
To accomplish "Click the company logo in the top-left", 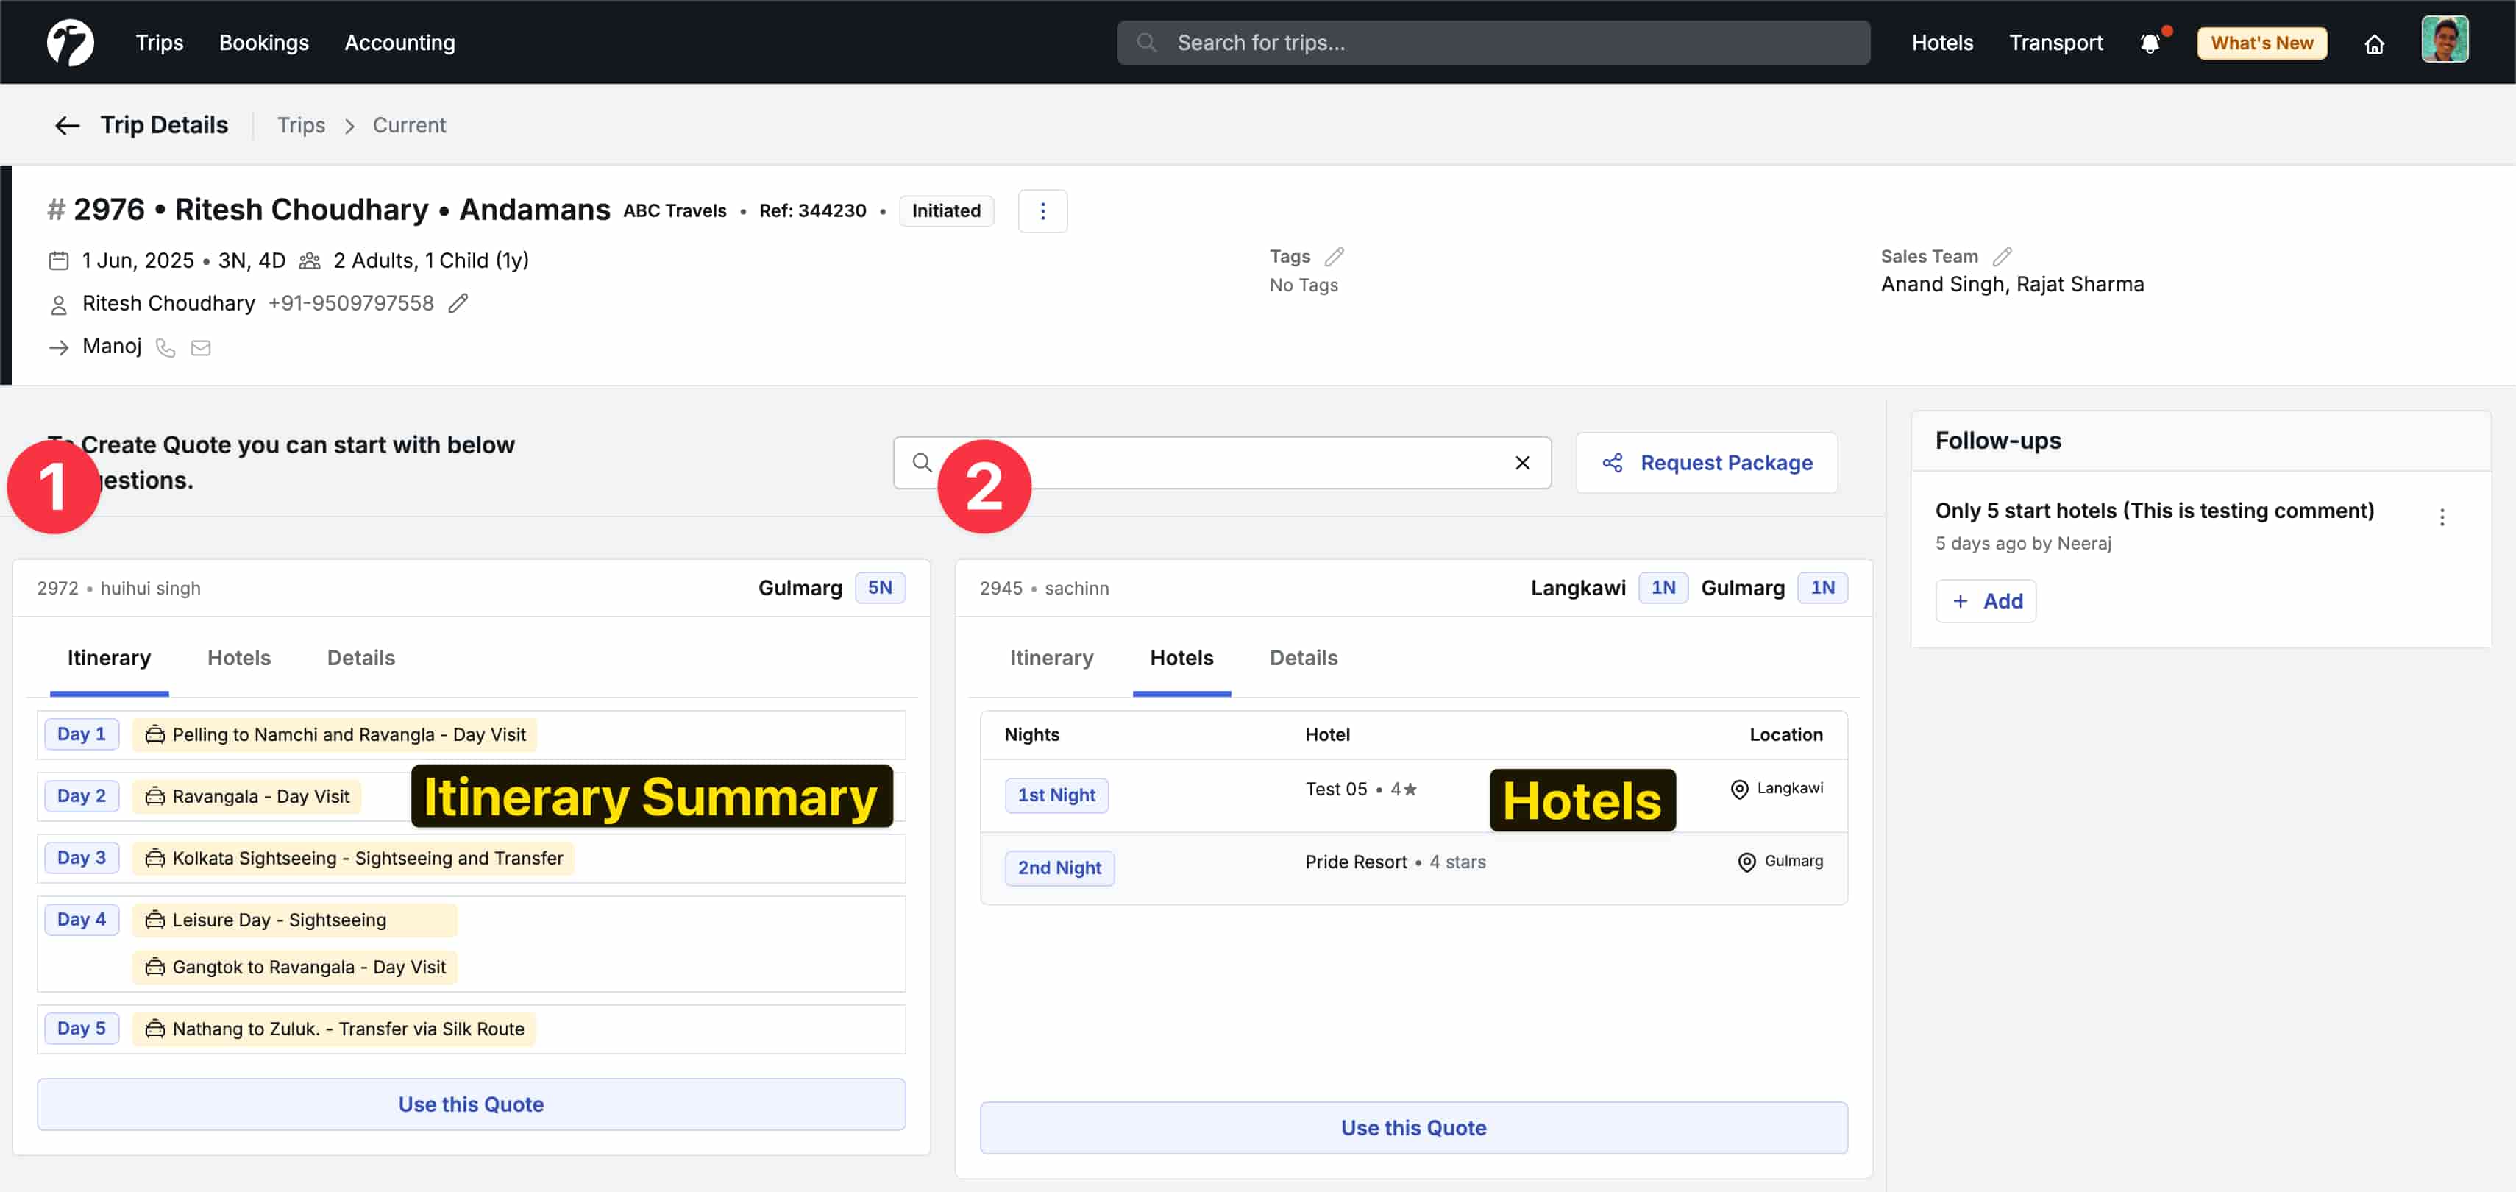I will (69, 42).
